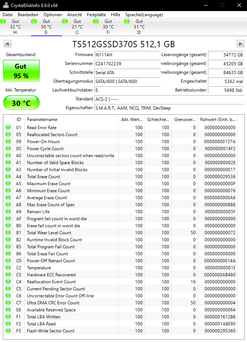
Task: Click status icon for Average Erase Count
Action: (8, 197)
